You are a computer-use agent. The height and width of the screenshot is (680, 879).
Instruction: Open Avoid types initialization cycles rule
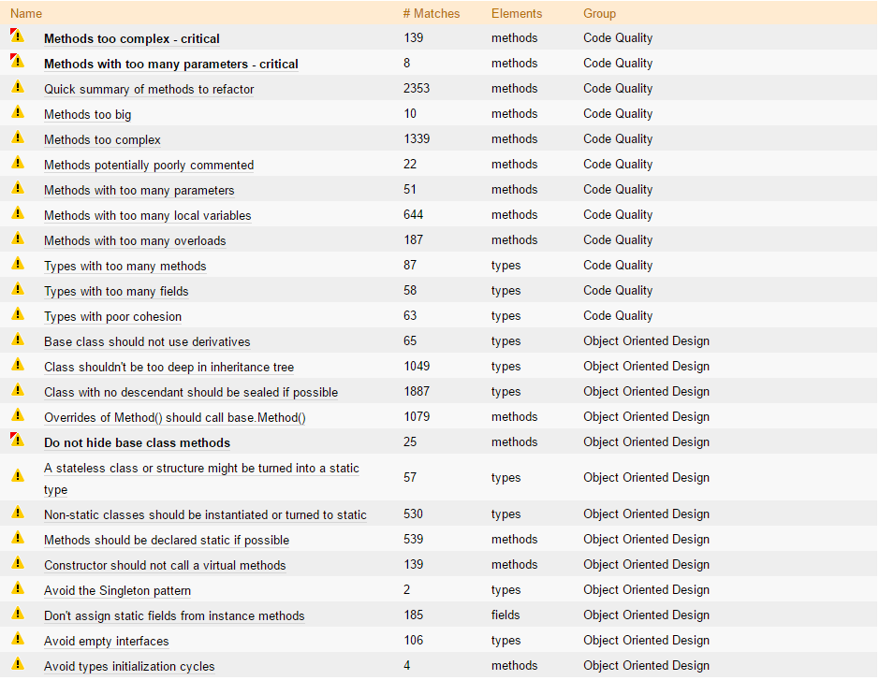click(x=129, y=666)
